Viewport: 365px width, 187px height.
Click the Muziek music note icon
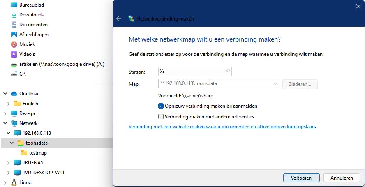tap(14, 44)
